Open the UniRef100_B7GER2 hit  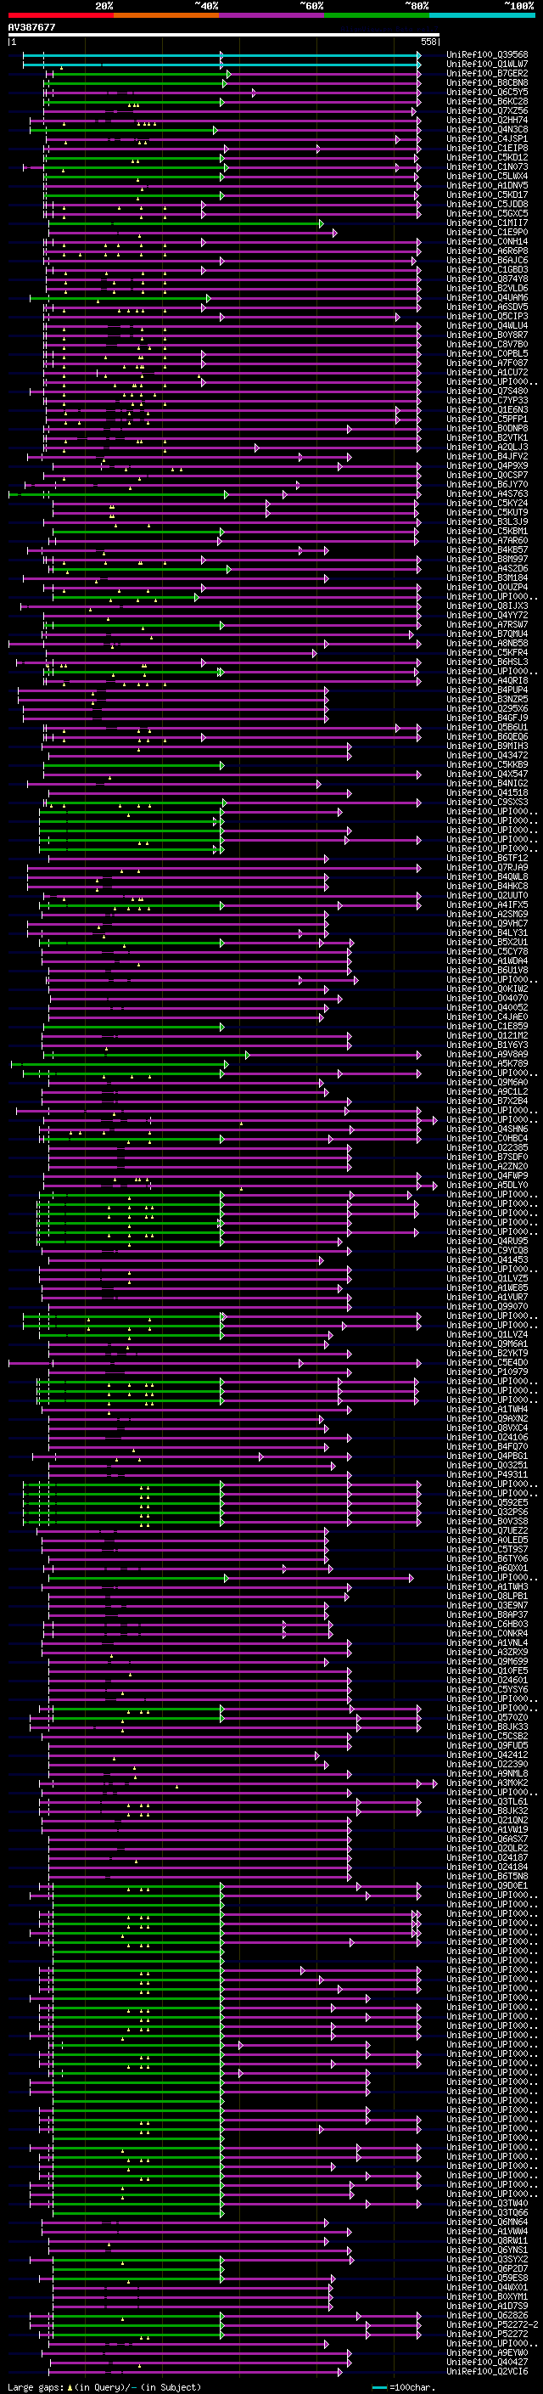tap(486, 73)
